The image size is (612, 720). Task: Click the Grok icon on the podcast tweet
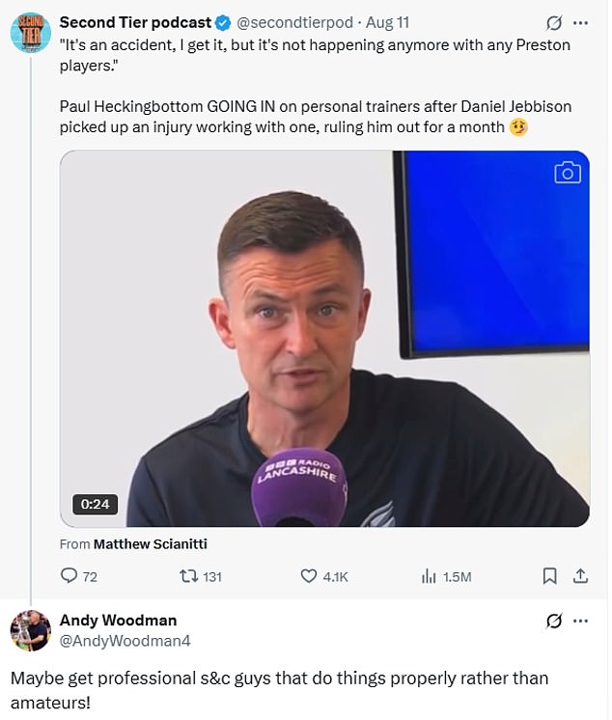pos(555,22)
